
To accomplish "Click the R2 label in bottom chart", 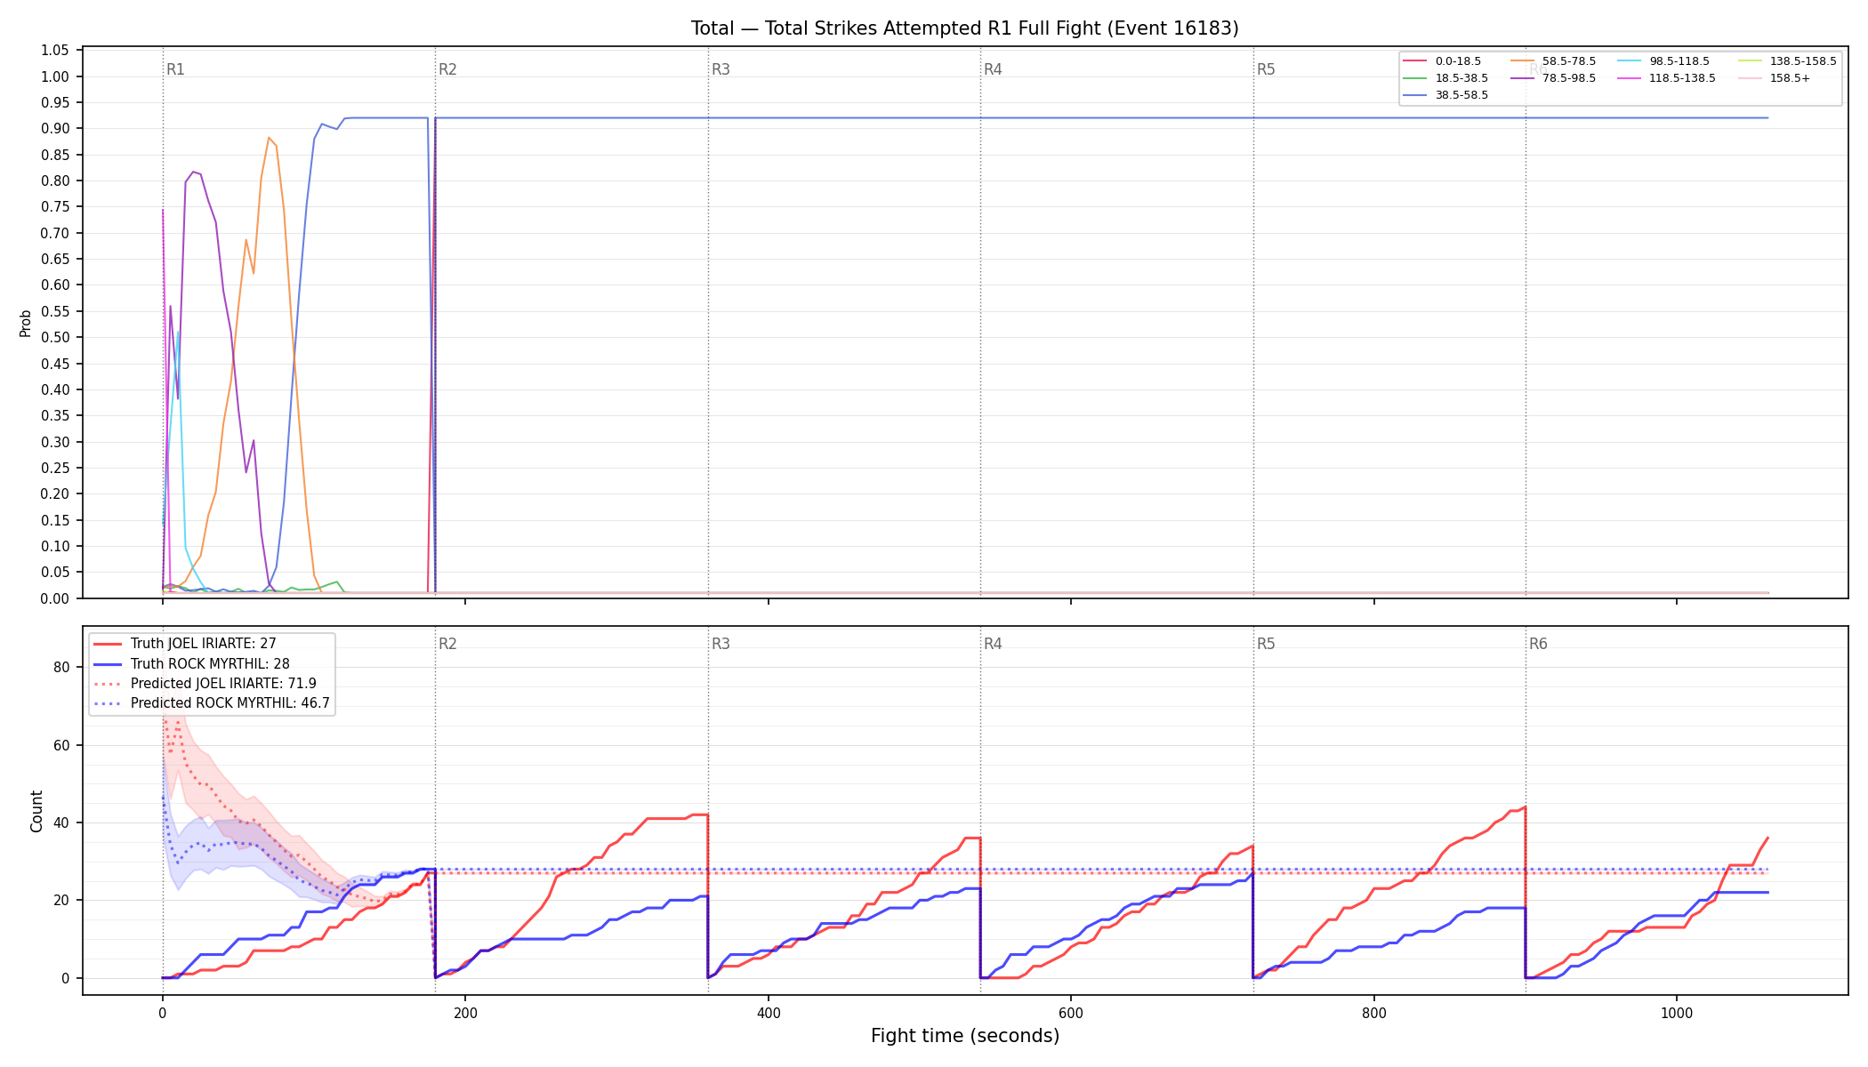I will tap(447, 644).
